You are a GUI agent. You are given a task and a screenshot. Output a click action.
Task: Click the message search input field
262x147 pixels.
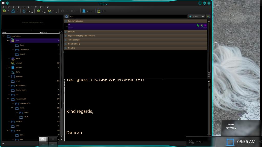pyautogui.click(x=128, y=17)
